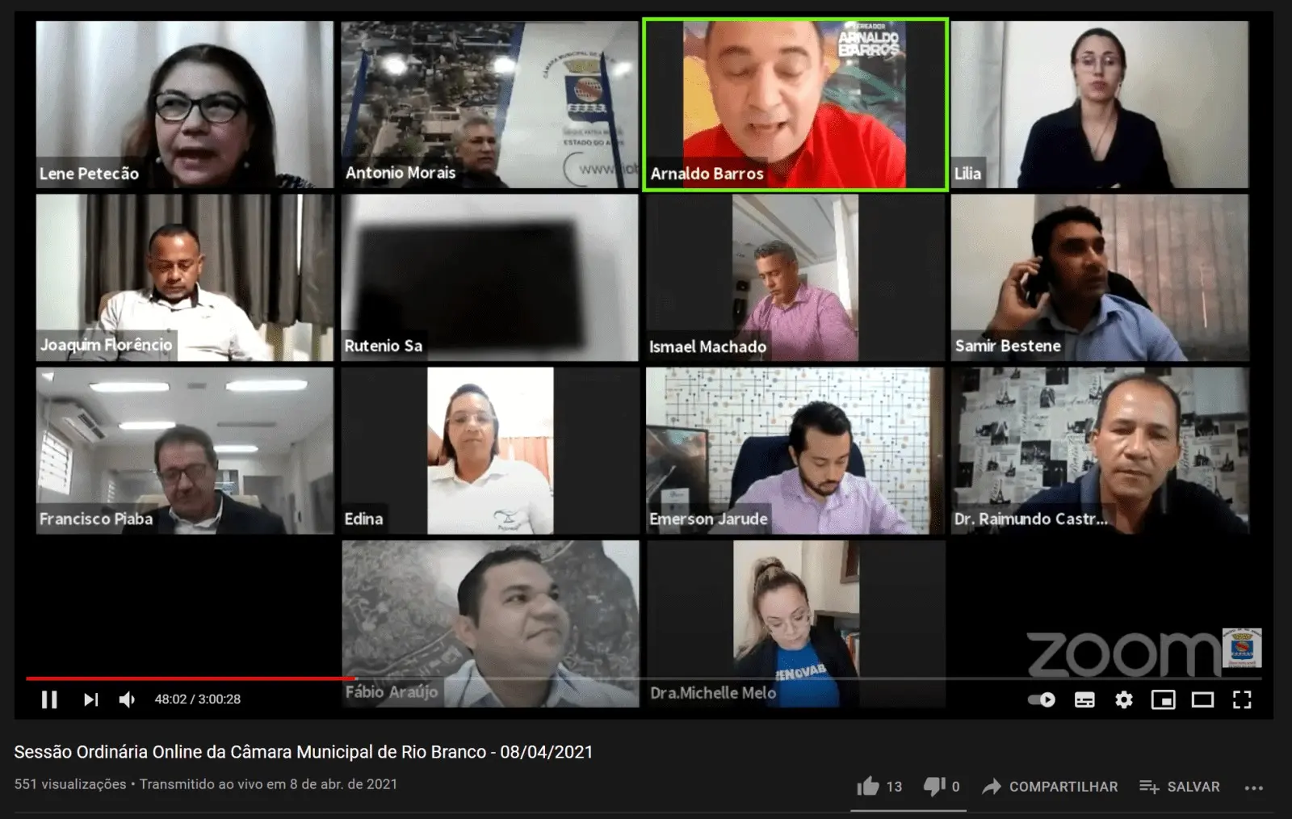Toggle the autoplay switch
The width and height of the screenshot is (1292, 819).
click(x=1042, y=699)
